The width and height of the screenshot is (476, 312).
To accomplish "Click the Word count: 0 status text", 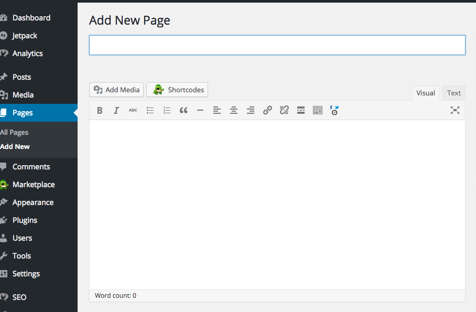I will pos(115,296).
